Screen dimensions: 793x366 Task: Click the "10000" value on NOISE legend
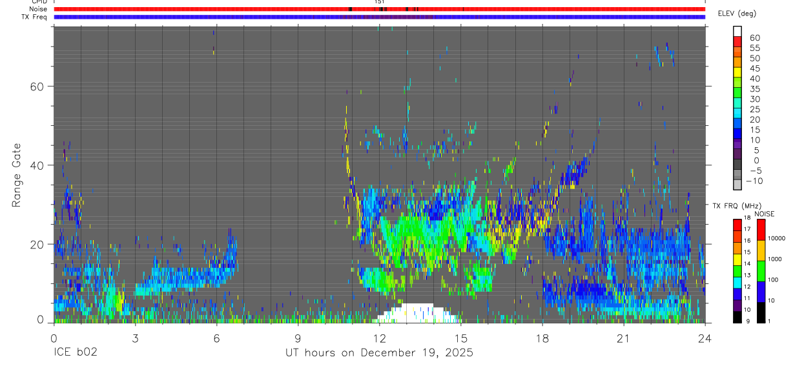(x=776, y=238)
